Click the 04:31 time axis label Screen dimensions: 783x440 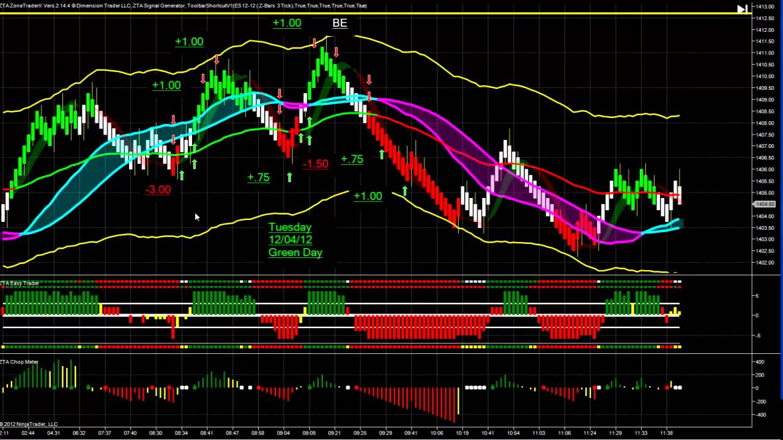click(x=53, y=433)
